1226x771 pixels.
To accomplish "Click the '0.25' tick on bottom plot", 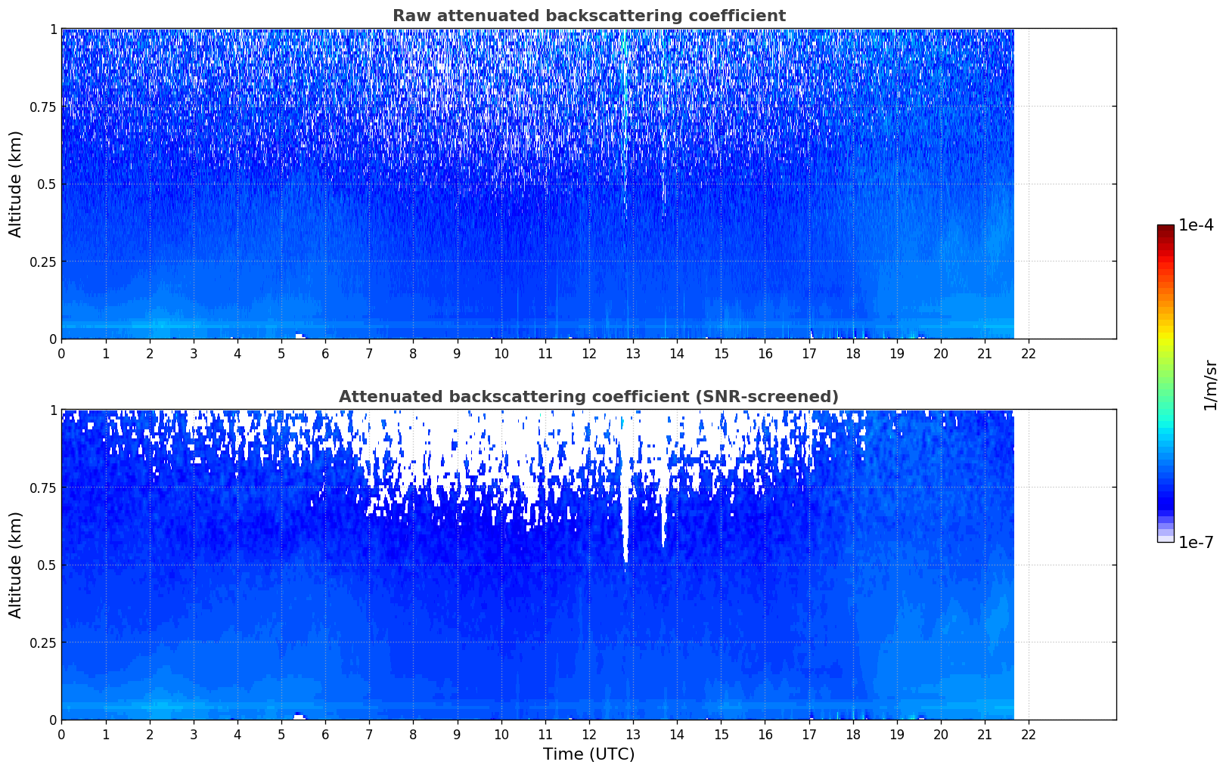I will coord(42,642).
